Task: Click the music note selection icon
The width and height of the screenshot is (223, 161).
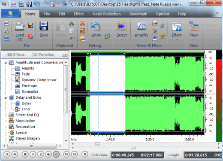Action: click(155, 30)
